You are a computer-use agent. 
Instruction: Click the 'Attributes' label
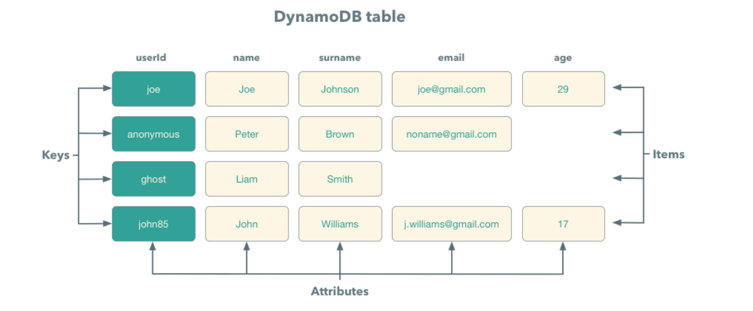[x=339, y=291]
